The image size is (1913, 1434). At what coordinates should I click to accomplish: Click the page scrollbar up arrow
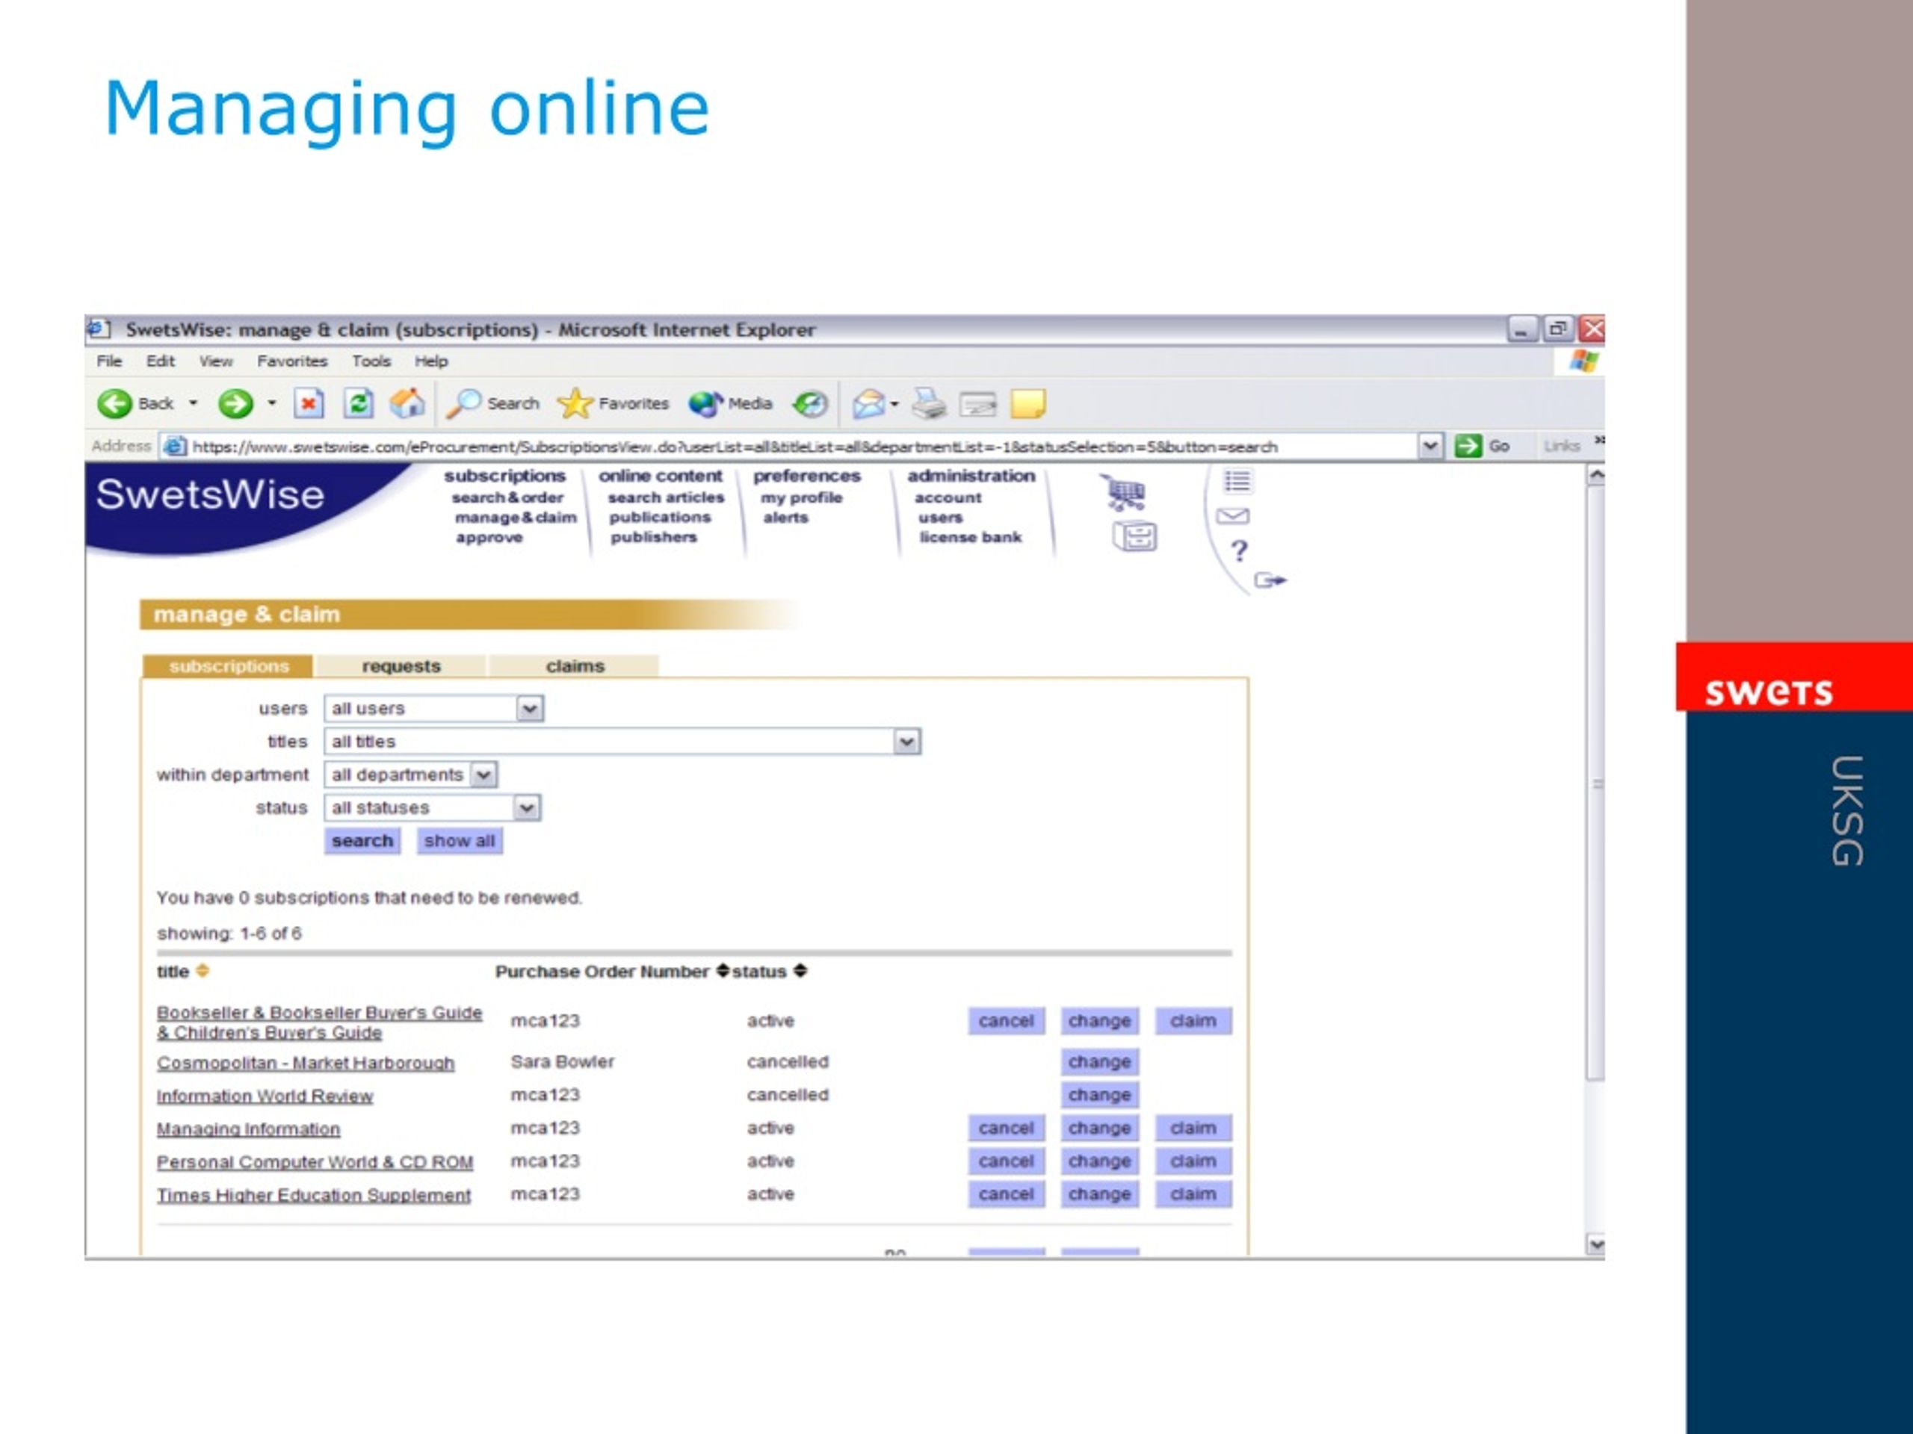pyautogui.click(x=1596, y=476)
